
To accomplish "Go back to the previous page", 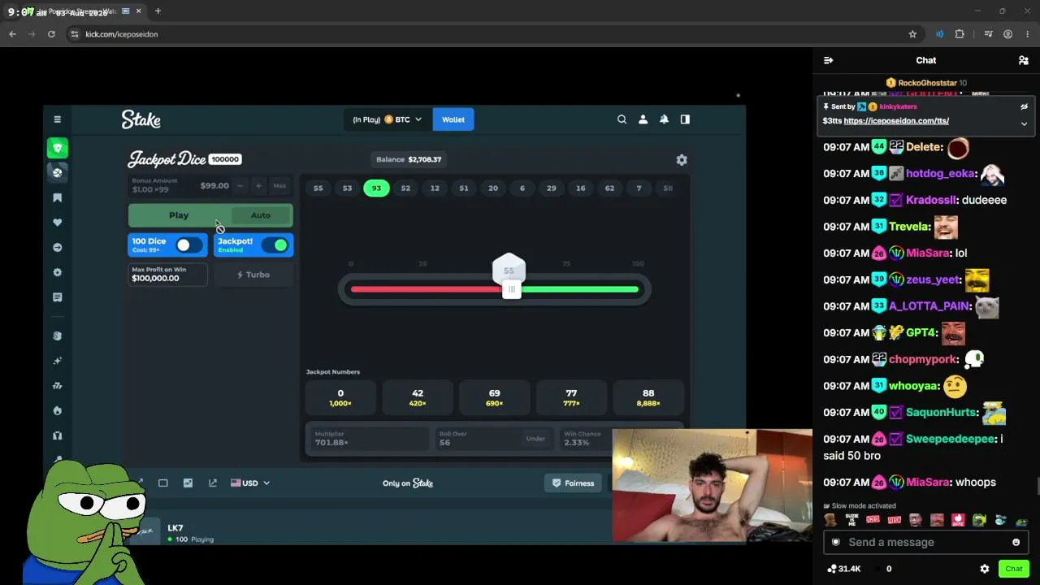I will coord(12,34).
